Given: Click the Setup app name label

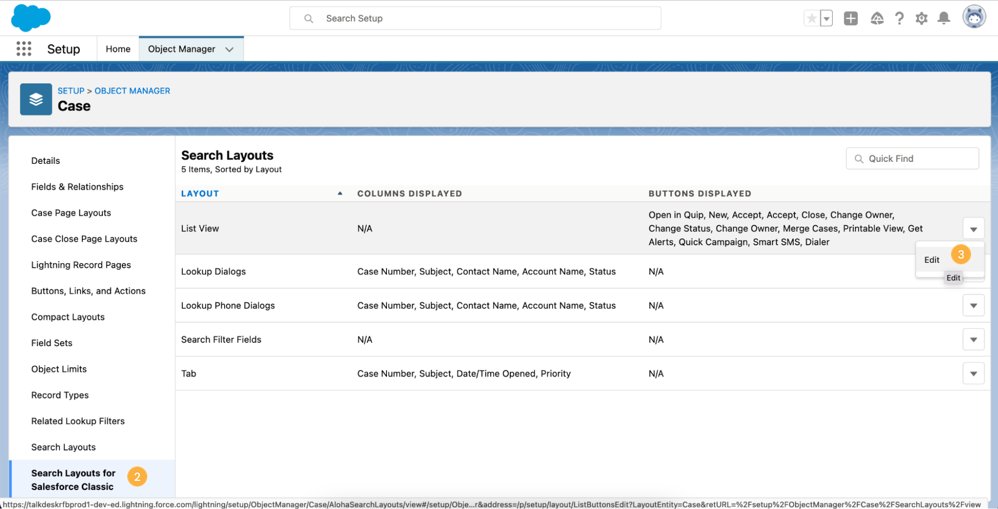Looking at the screenshot, I should [x=63, y=49].
